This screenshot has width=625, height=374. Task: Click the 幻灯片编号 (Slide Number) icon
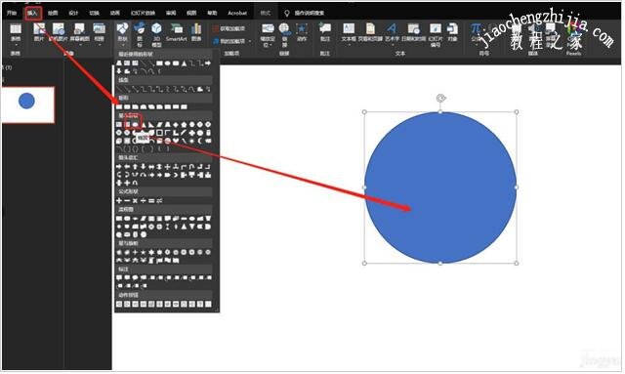pyautogui.click(x=436, y=35)
